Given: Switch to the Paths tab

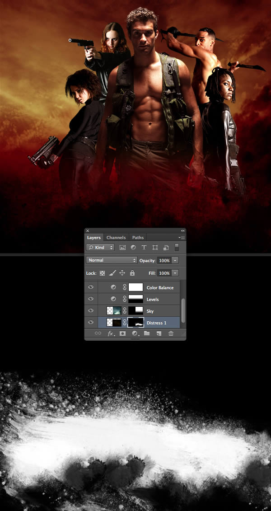Looking at the screenshot, I should (x=138, y=238).
